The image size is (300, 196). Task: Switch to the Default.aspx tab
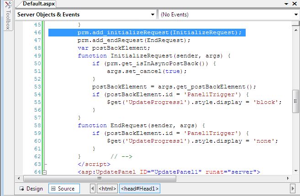coord(39,4)
